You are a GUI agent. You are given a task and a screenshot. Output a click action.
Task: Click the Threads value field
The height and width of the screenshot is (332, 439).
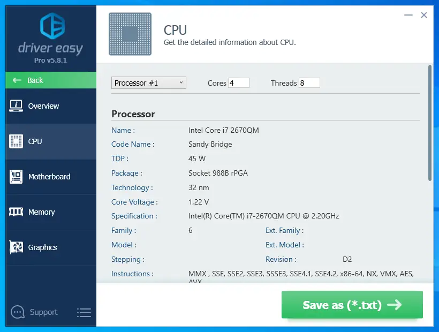pyautogui.click(x=309, y=83)
